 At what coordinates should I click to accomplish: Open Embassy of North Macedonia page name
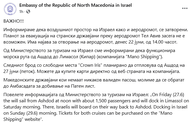click(75, 5)
